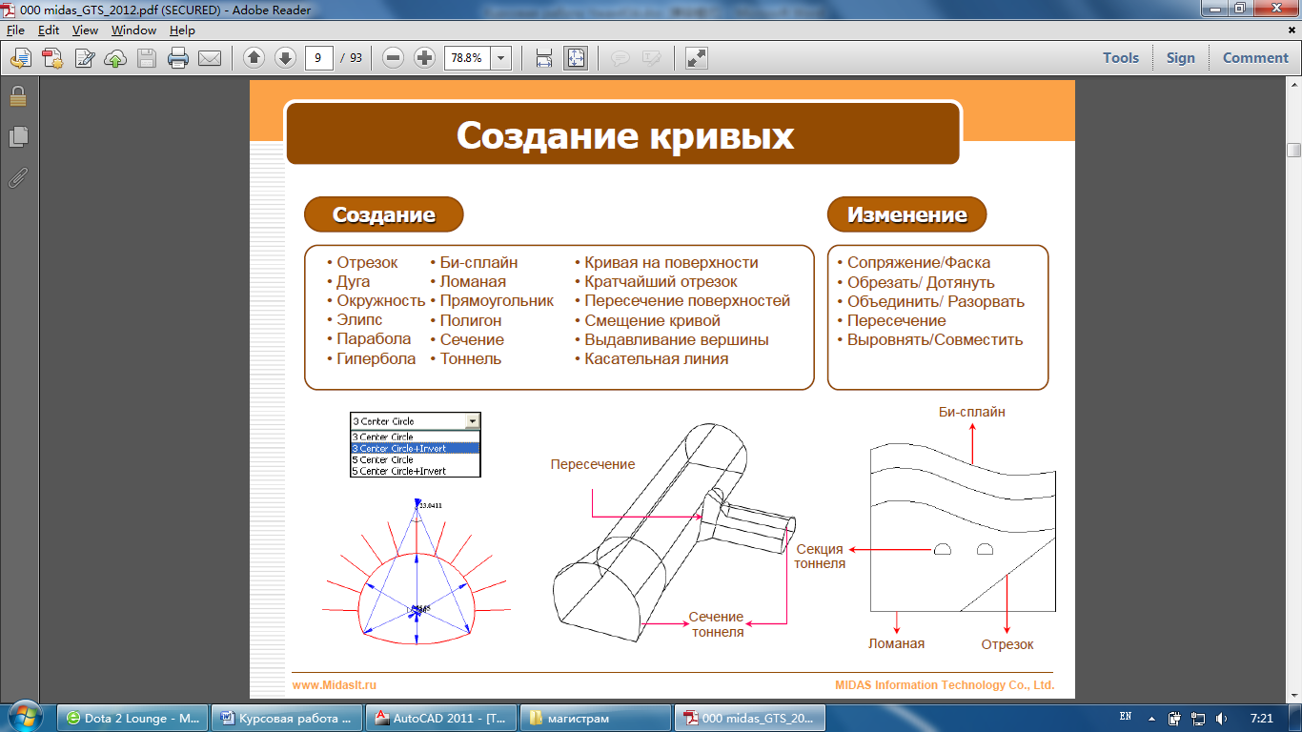This screenshot has height=732, width=1302.
Task: Switch to full screen read mode
Action: (x=697, y=58)
